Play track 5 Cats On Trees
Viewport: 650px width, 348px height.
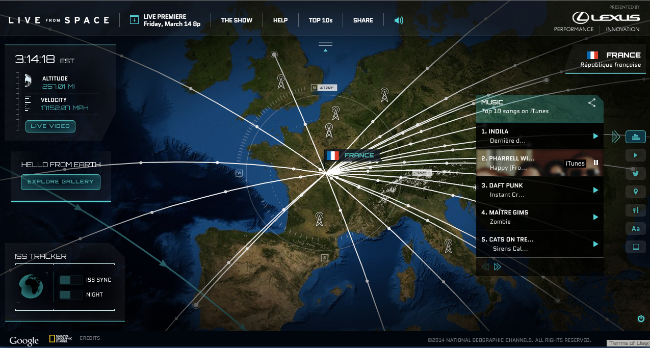(x=595, y=244)
